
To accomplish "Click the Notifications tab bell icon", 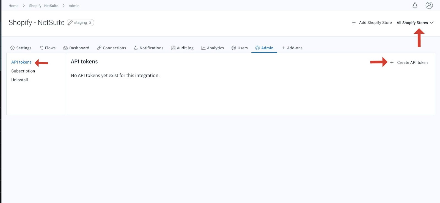I will click(x=136, y=48).
